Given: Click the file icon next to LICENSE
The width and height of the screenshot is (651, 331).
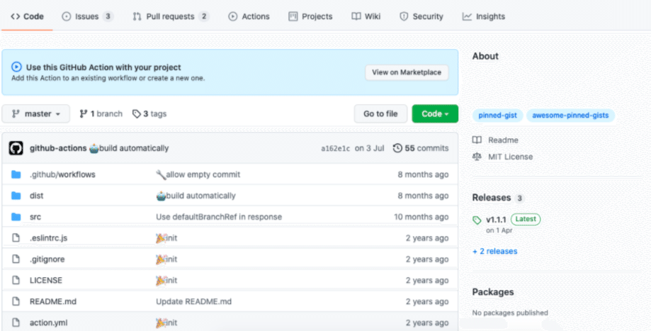Looking at the screenshot, I should pos(16,281).
